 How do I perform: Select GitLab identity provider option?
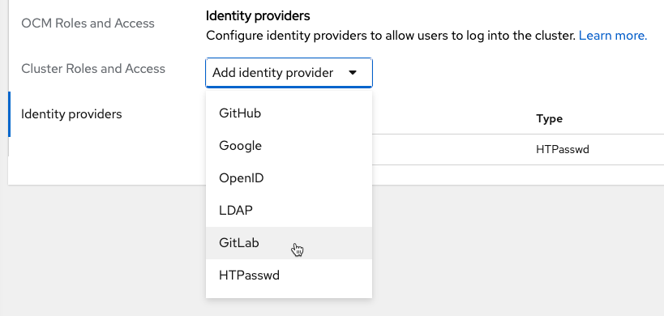point(289,243)
